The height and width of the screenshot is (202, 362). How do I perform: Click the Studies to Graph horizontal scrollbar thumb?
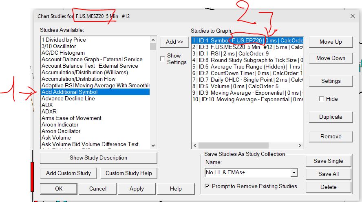[x=234, y=145]
